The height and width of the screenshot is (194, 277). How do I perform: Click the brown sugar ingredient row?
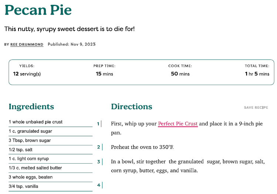click(51, 140)
